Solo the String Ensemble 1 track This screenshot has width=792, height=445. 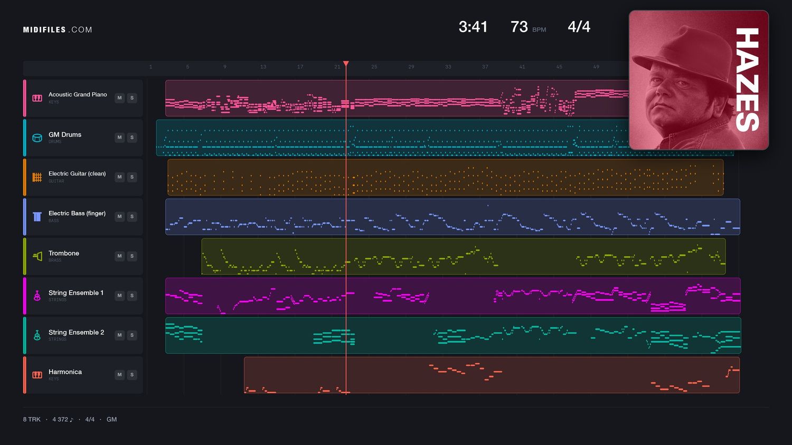(132, 296)
